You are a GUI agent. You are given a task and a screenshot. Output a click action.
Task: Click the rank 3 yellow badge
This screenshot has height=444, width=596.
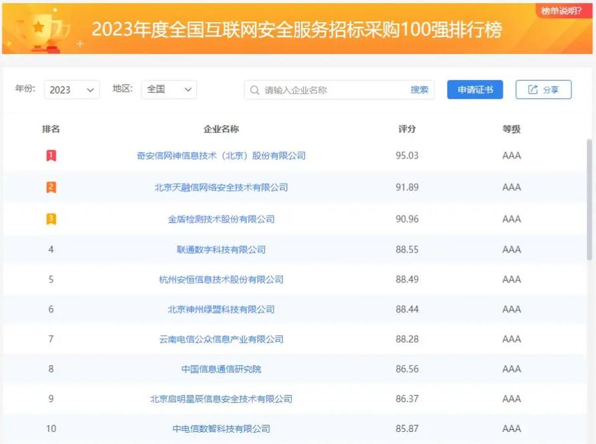pos(51,219)
